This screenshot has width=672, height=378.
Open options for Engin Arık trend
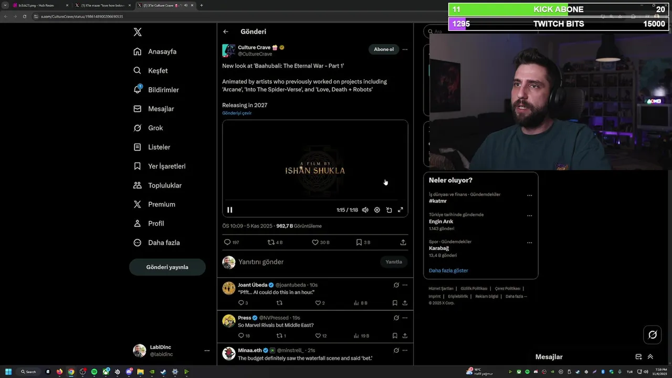(x=529, y=215)
